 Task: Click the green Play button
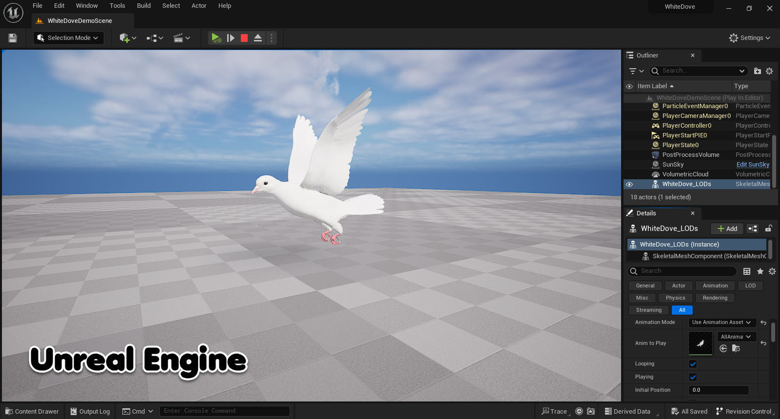click(x=216, y=38)
